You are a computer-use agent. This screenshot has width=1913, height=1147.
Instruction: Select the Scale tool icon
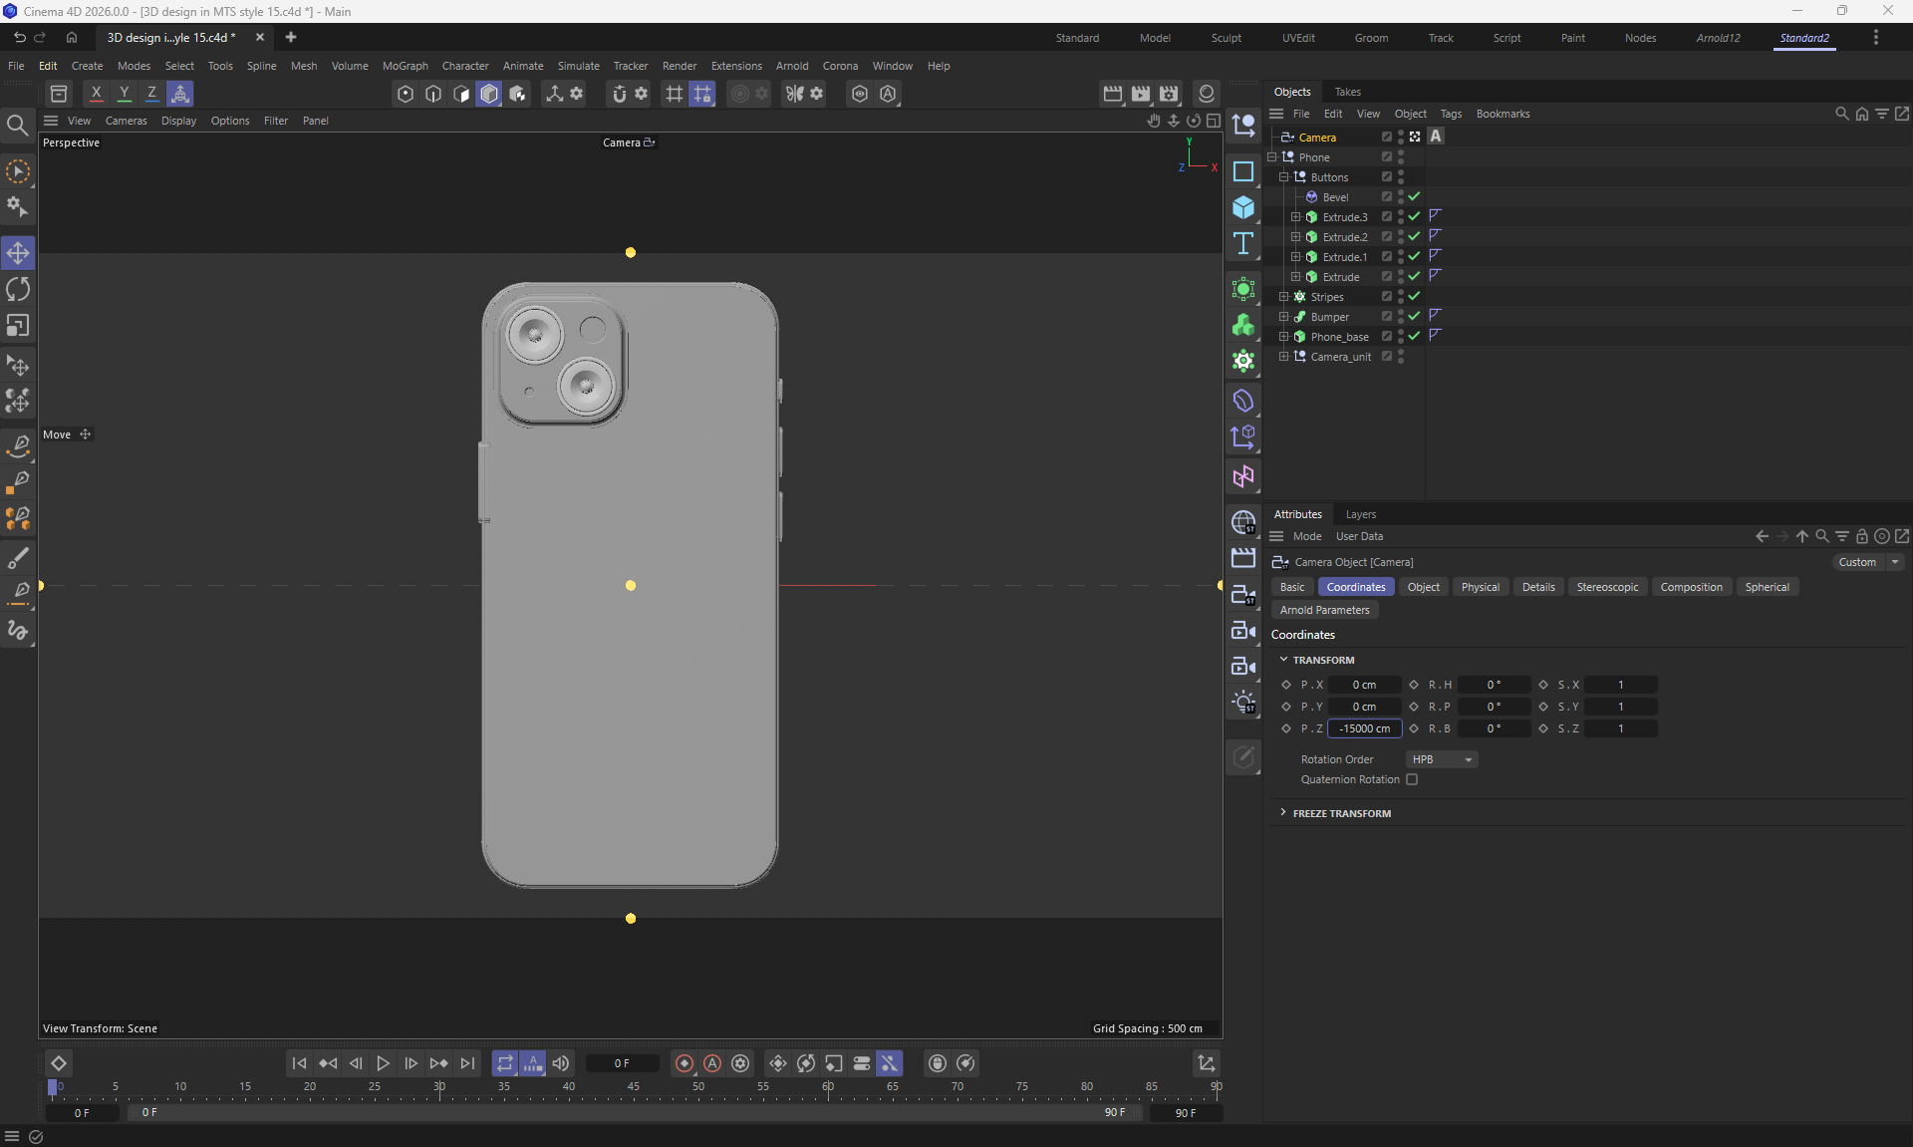18,327
